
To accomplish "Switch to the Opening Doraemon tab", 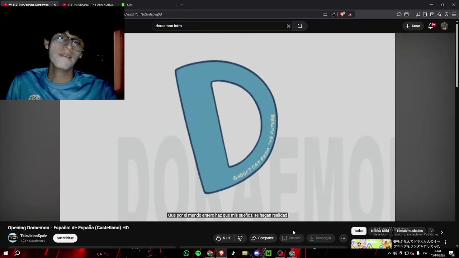I will click(30, 5).
